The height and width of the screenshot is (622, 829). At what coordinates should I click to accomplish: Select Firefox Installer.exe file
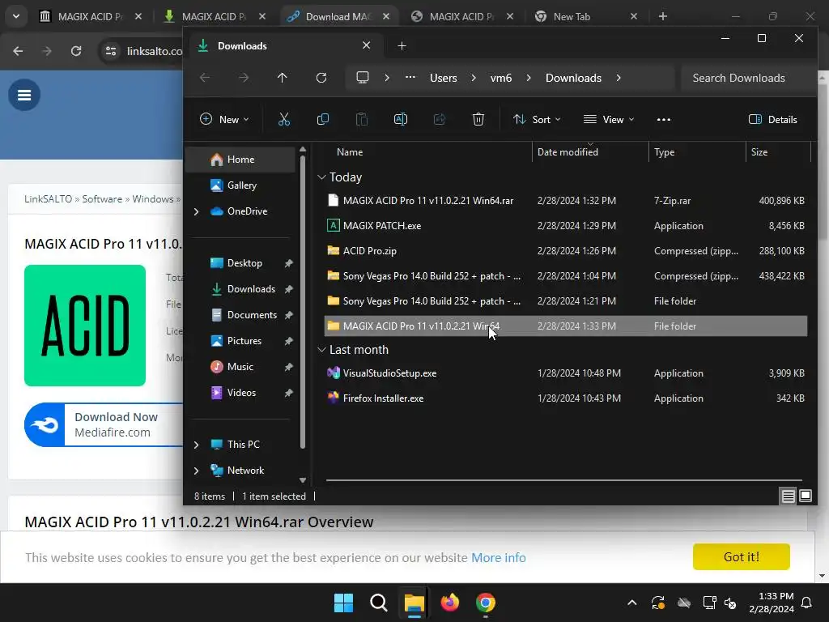pyautogui.click(x=566, y=398)
